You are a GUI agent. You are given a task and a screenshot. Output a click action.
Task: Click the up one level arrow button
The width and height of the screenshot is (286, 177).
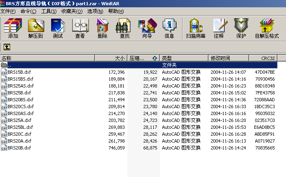click(x=7, y=47)
